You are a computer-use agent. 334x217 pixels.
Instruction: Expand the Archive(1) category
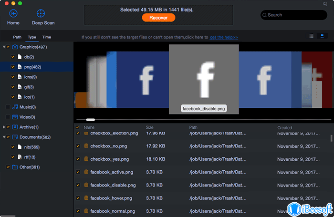[x=4, y=127]
